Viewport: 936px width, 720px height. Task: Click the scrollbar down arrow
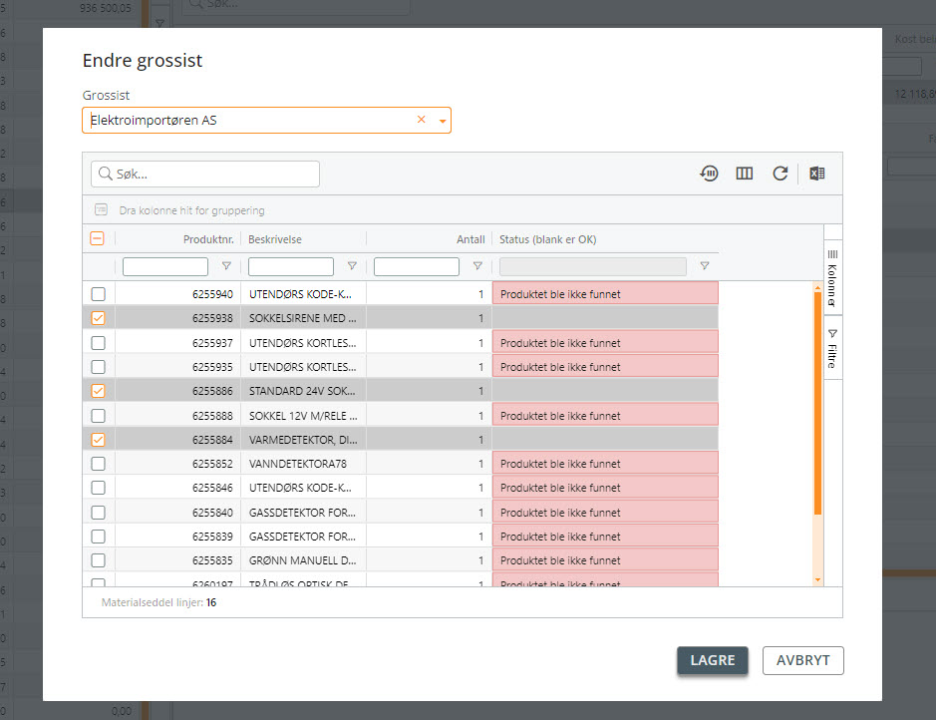pyautogui.click(x=817, y=579)
